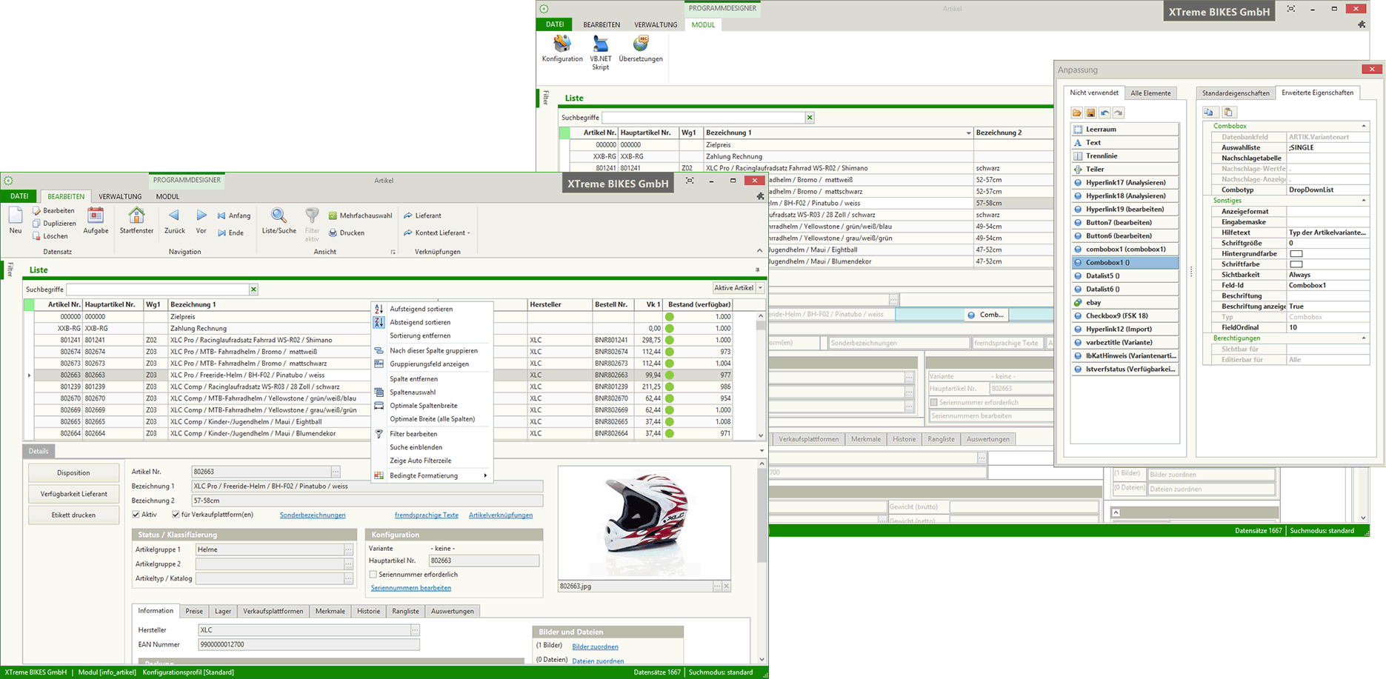Click the Zurück arrow icon
The image size is (1386, 679).
(174, 215)
